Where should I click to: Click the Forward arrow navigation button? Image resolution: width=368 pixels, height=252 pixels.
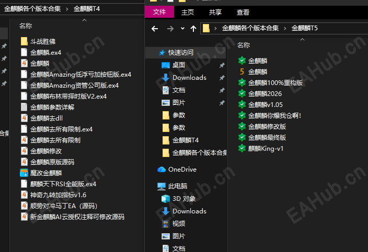[x=170, y=29]
